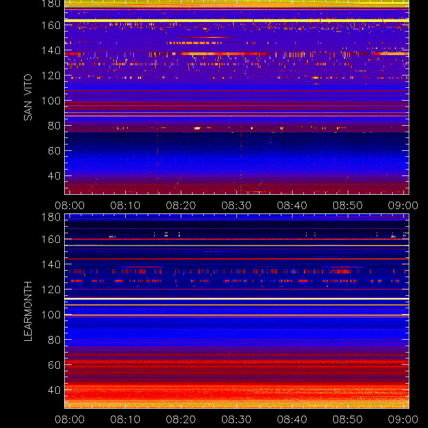Select the 140 tick label on Learmonth plot
The height and width of the screenshot is (428, 428).
(x=51, y=264)
